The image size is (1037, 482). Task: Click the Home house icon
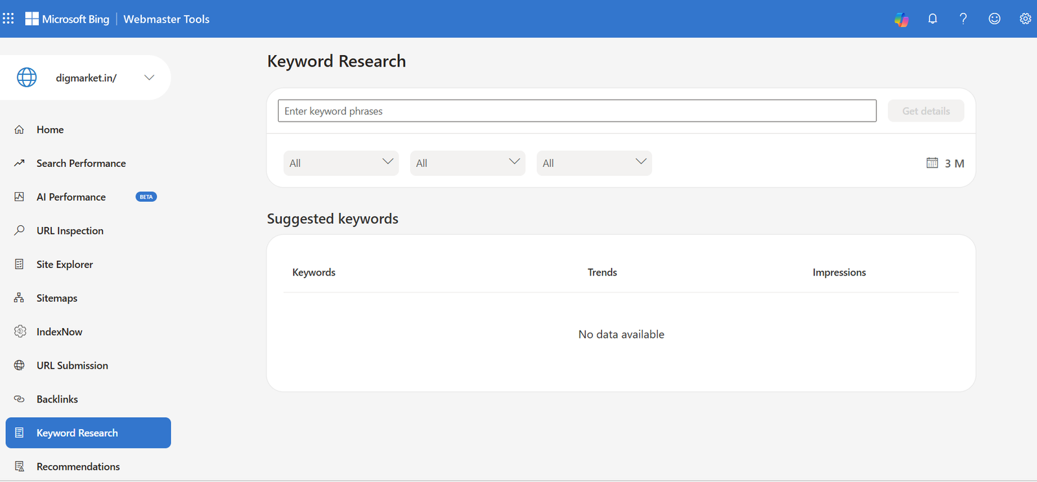(x=19, y=129)
